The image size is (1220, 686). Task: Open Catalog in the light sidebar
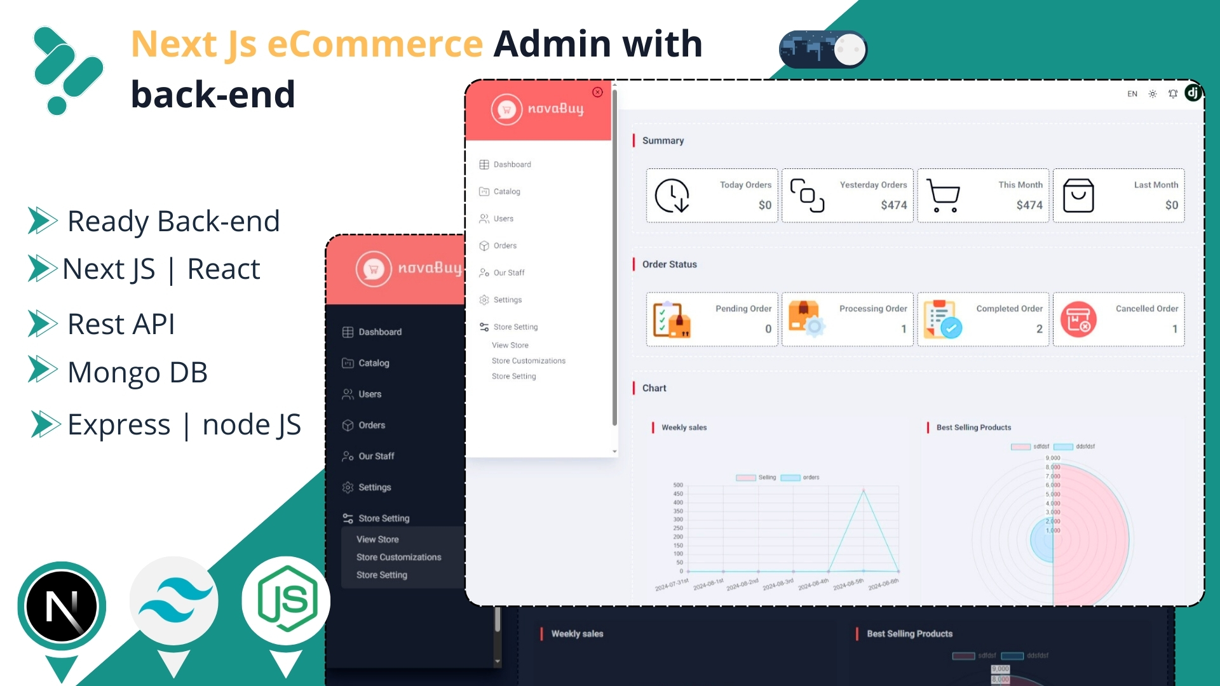click(506, 192)
